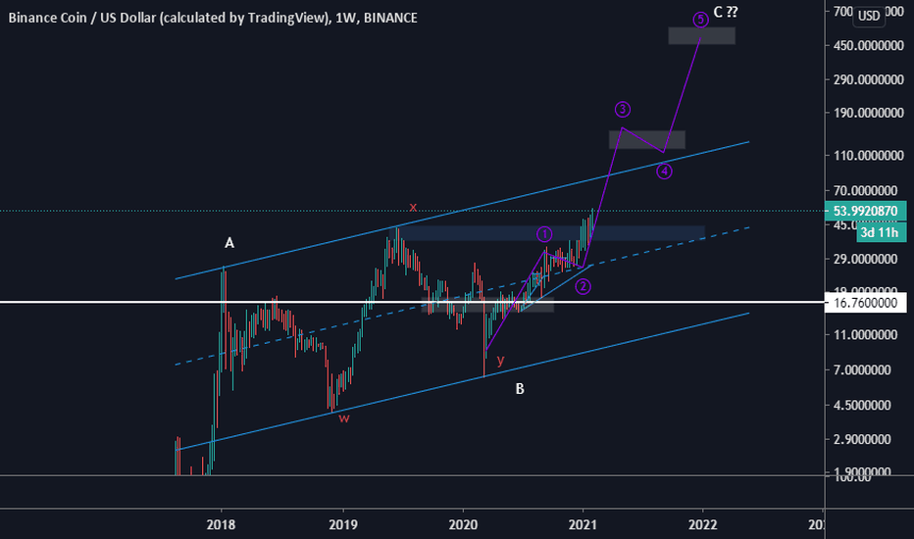The width and height of the screenshot is (914, 539).
Task: Click the 2020 time axis label
Action: [x=464, y=525]
